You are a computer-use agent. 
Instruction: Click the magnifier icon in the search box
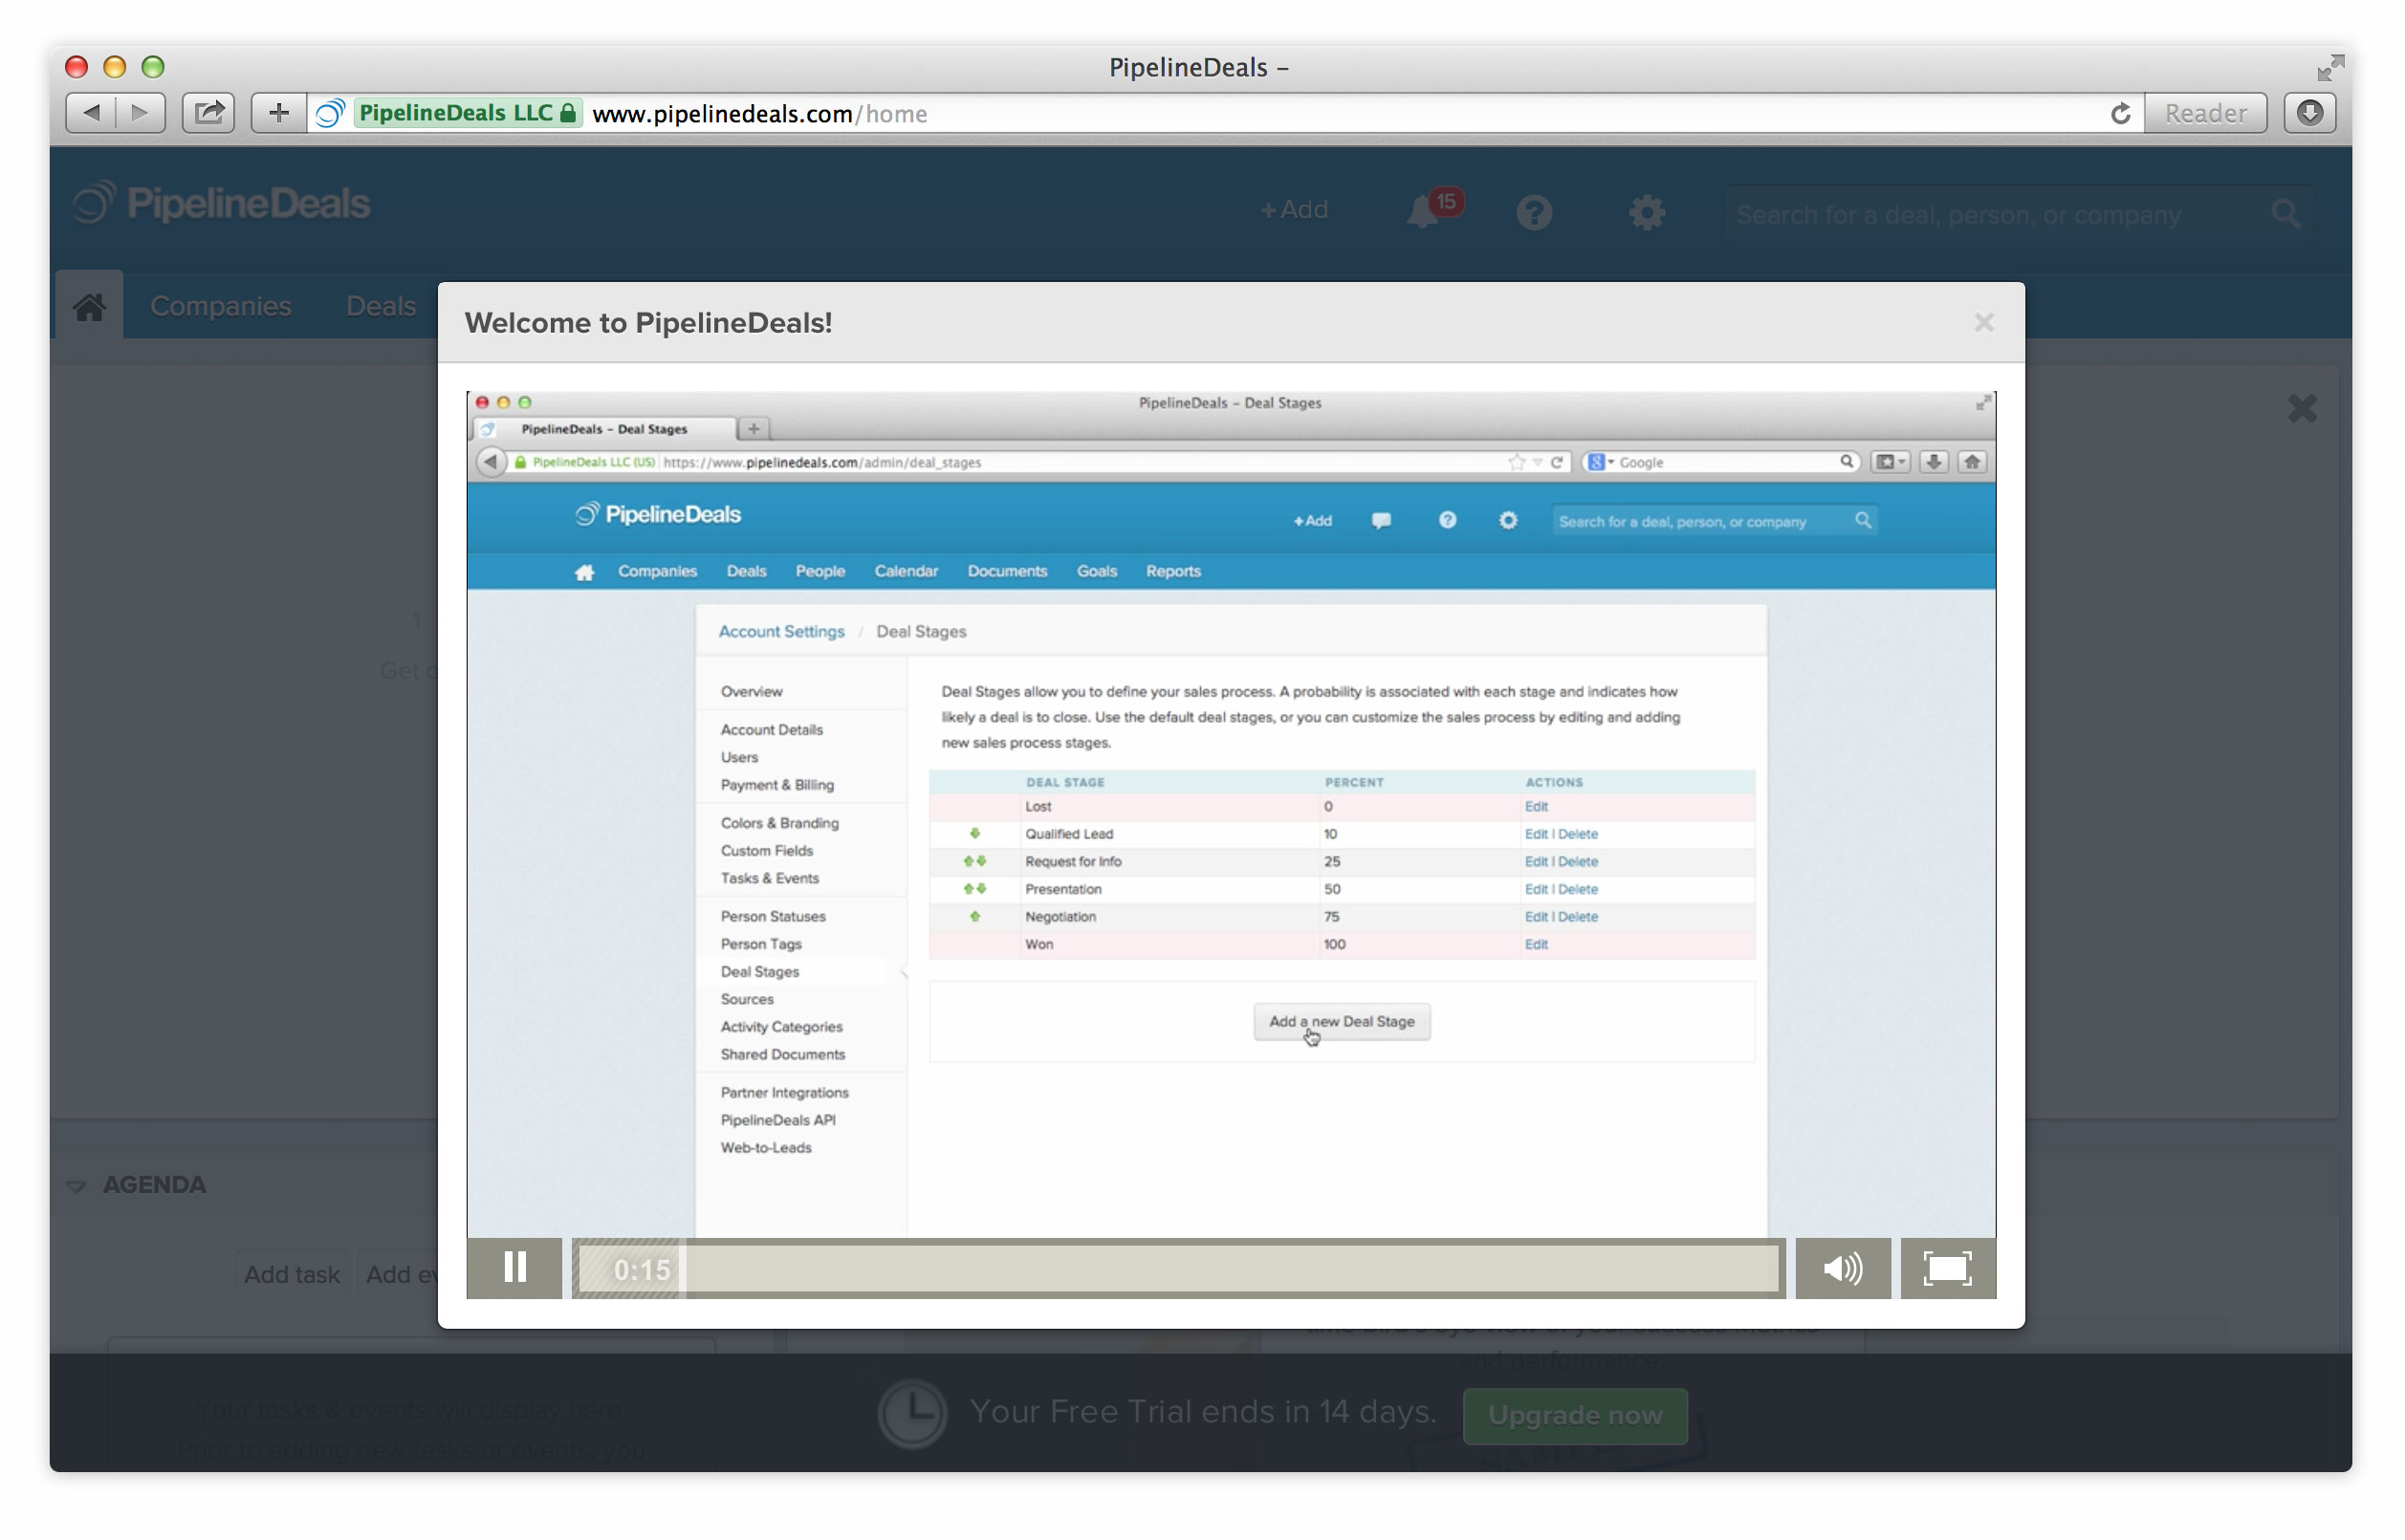point(2286,213)
